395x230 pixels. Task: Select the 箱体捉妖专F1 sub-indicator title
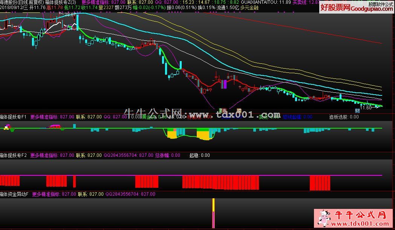point(13,117)
